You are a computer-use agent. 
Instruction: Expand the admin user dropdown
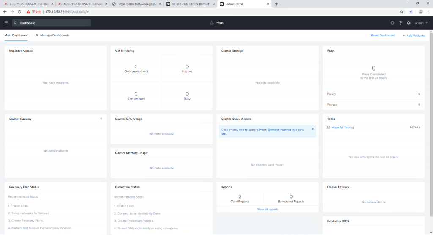click(421, 23)
